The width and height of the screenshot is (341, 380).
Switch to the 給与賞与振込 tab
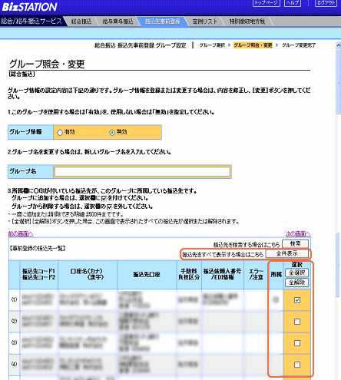pos(118,21)
